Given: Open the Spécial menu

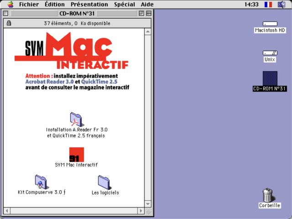Looking at the screenshot, I should click(x=125, y=4).
